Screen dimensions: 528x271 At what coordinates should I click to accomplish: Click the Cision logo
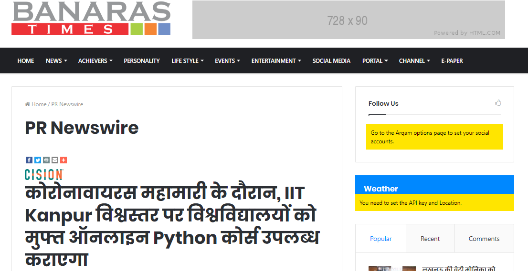(x=44, y=174)
